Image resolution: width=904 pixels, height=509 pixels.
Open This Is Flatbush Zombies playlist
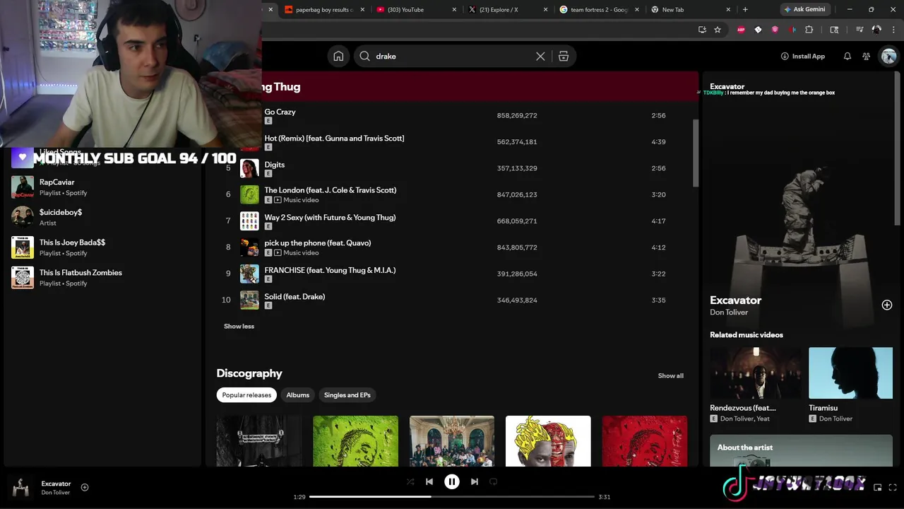102,277
